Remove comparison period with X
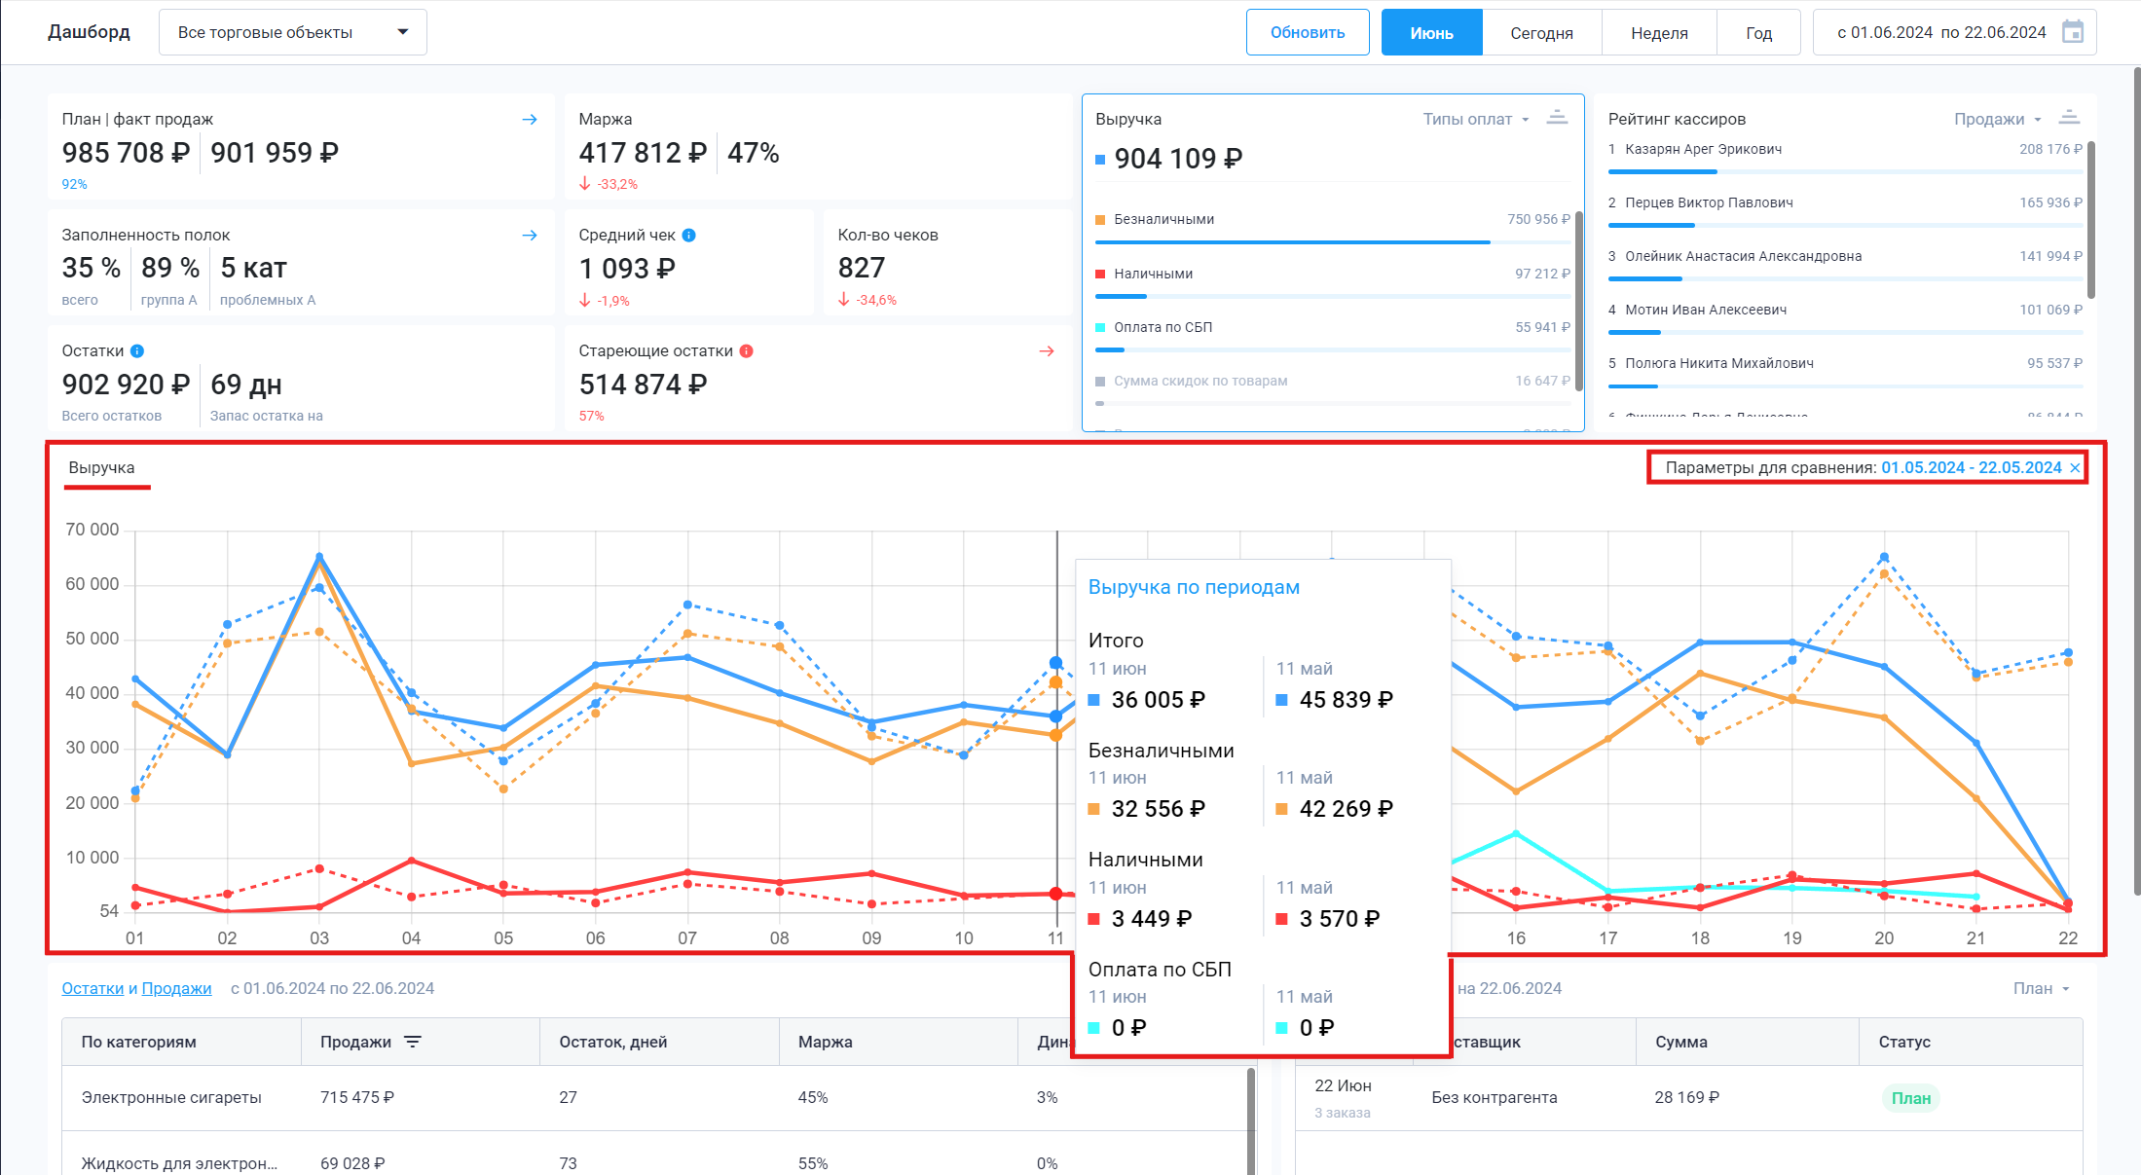Viewport: 2141px width, 1175px height. click(2075, 468)
